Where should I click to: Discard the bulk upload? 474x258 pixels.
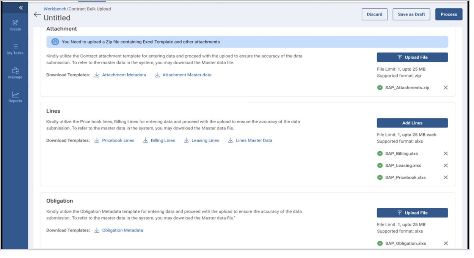pos(374,14)
